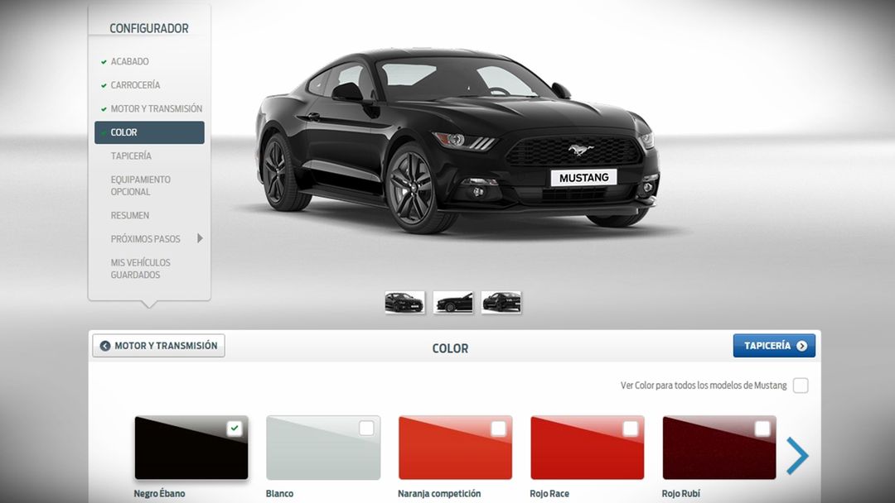This screenshot has height=503, width=895.
Task: View the rear angle car thumbnail
Action: pos(501,303)
